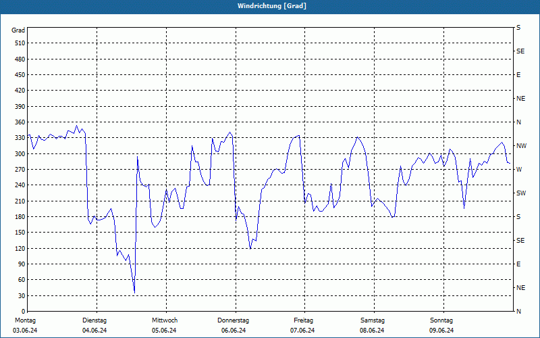Pick the Sonntag day label

441,320
